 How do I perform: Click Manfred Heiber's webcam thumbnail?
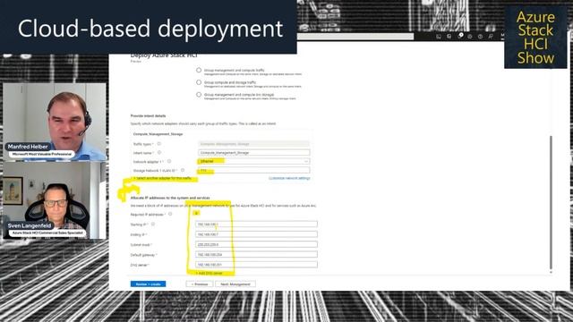coord(55,122)
